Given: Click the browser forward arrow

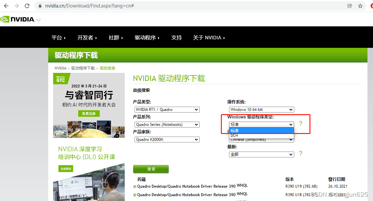Looking at the screenshot, I should [x=17, y=6].
